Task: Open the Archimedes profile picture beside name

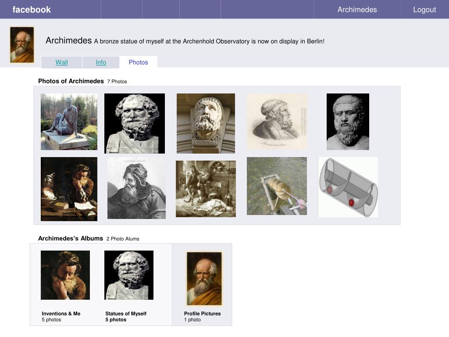Action: pos(22,45)
